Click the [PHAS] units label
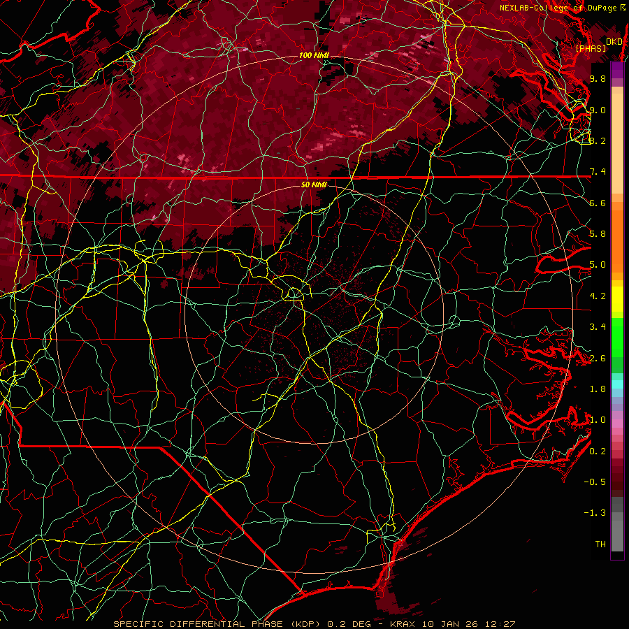629x629 pixels. (591, 48)
